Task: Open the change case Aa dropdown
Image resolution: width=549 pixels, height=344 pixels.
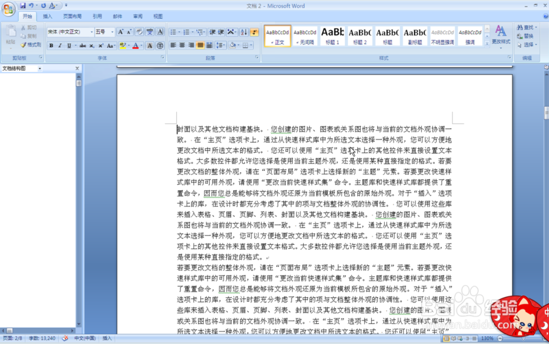Action: (111, 46)
